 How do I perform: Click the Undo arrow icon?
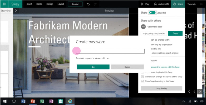point(88,4)
